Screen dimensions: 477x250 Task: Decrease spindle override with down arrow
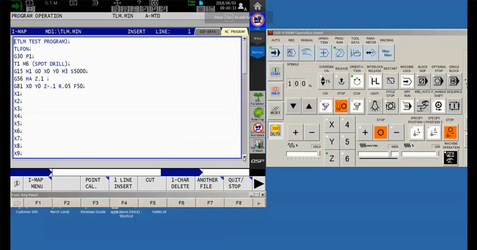(x=293, y=106)
